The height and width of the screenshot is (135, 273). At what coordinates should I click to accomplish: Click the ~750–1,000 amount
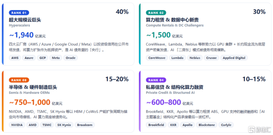[30, 103]
